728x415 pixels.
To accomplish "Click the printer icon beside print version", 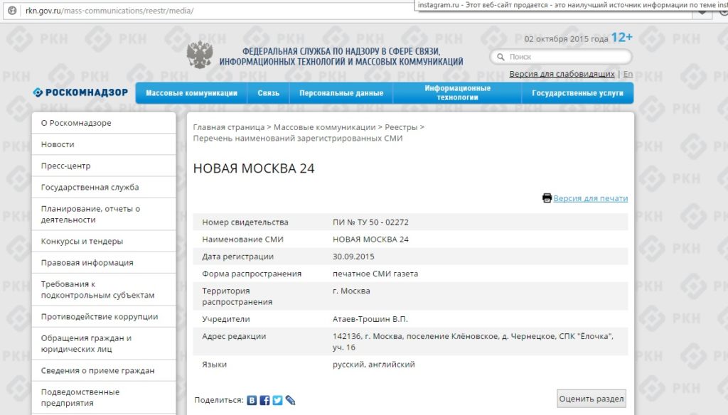I will (547, 198).
